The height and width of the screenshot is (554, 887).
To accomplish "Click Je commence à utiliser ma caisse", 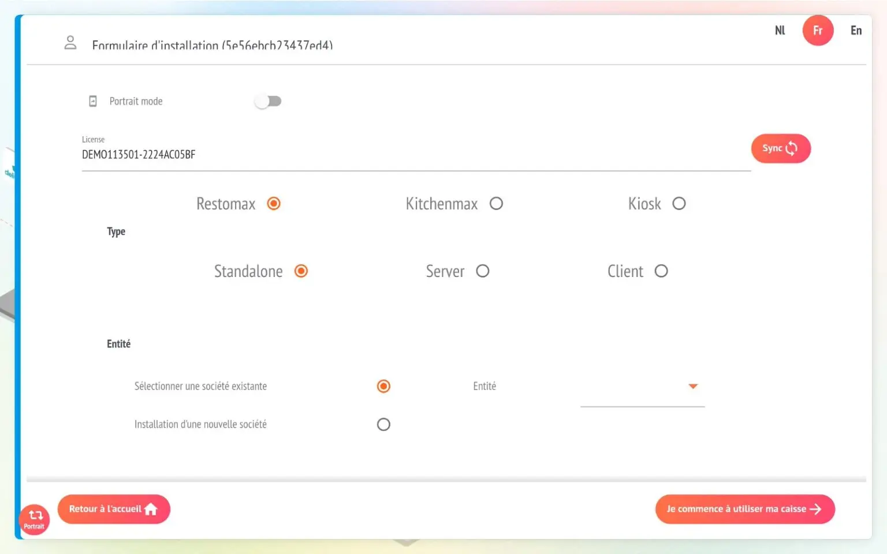I will click(x=744, y=509).
